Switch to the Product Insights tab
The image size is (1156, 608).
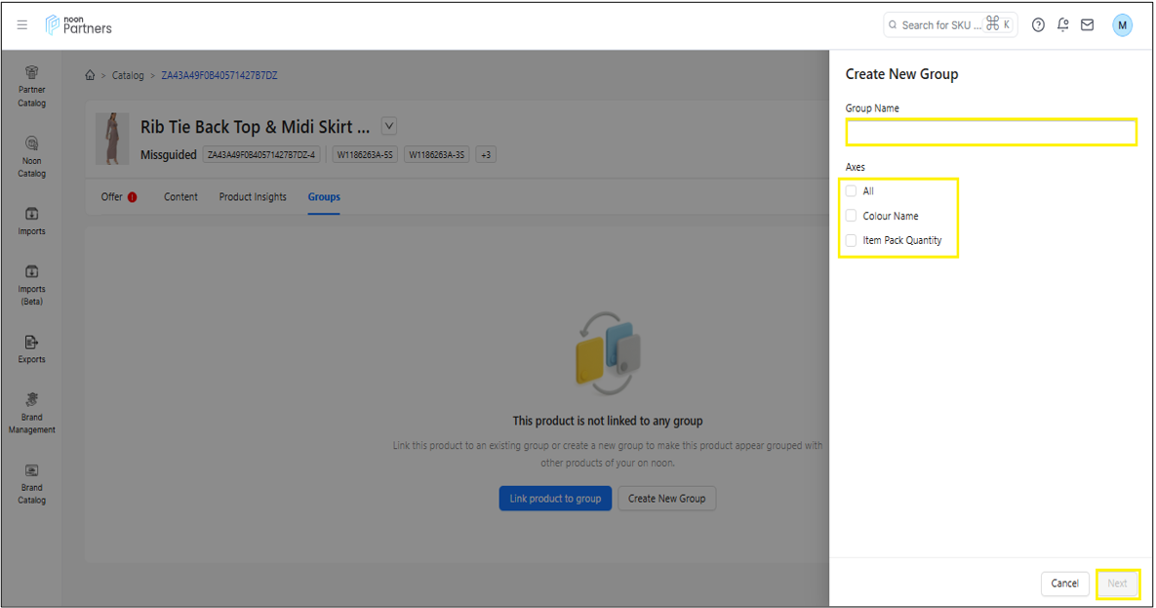coord(253,197)
